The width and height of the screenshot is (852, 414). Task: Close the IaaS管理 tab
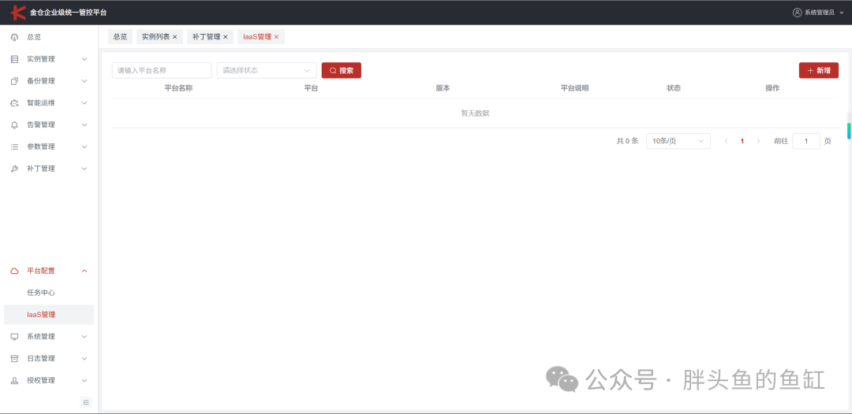(x=276, y=37)
